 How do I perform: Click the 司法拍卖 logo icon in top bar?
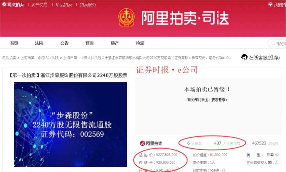click(x=4, y=5)
